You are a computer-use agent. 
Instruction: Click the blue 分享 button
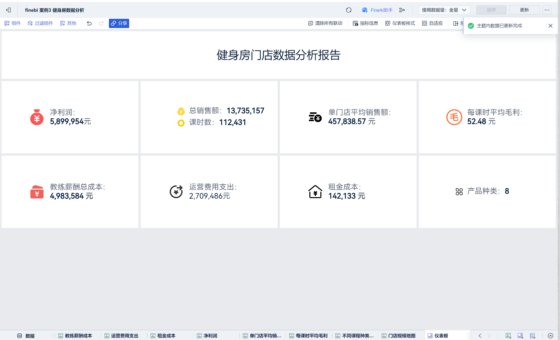click(119, 23)
